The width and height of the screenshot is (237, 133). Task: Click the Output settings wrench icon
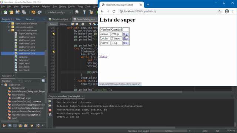(50, 114)
